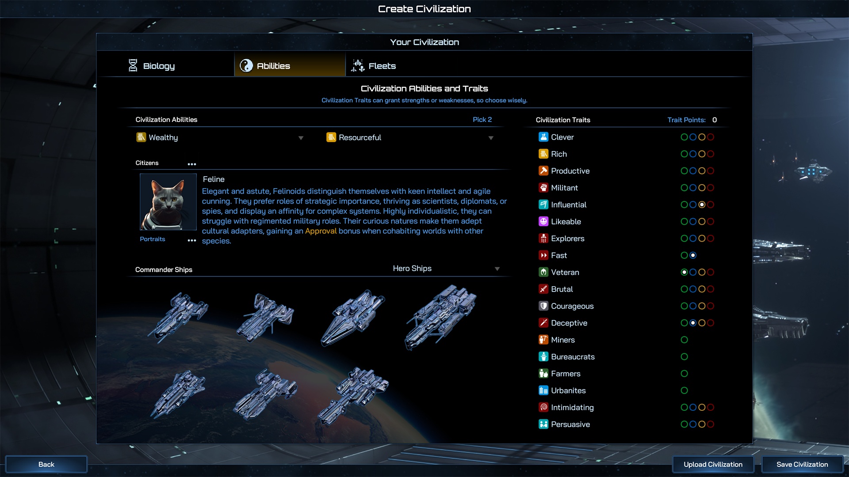
Task: Click the Persuasive trait icon
Action: click(x=543, y=424)
